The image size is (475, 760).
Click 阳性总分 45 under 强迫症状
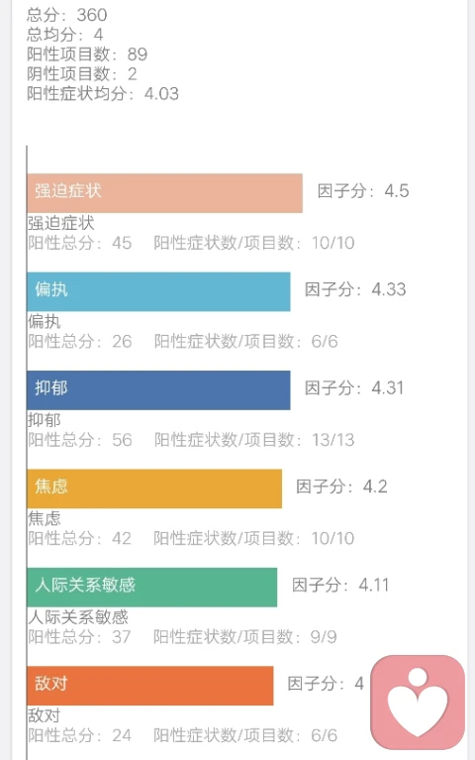[80, 243]
